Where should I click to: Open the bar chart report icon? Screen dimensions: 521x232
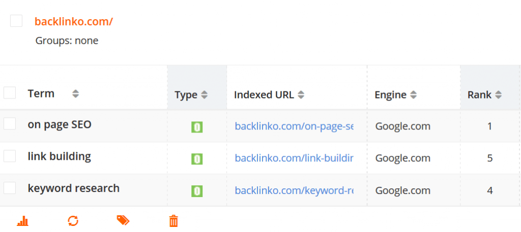(23, 221)
